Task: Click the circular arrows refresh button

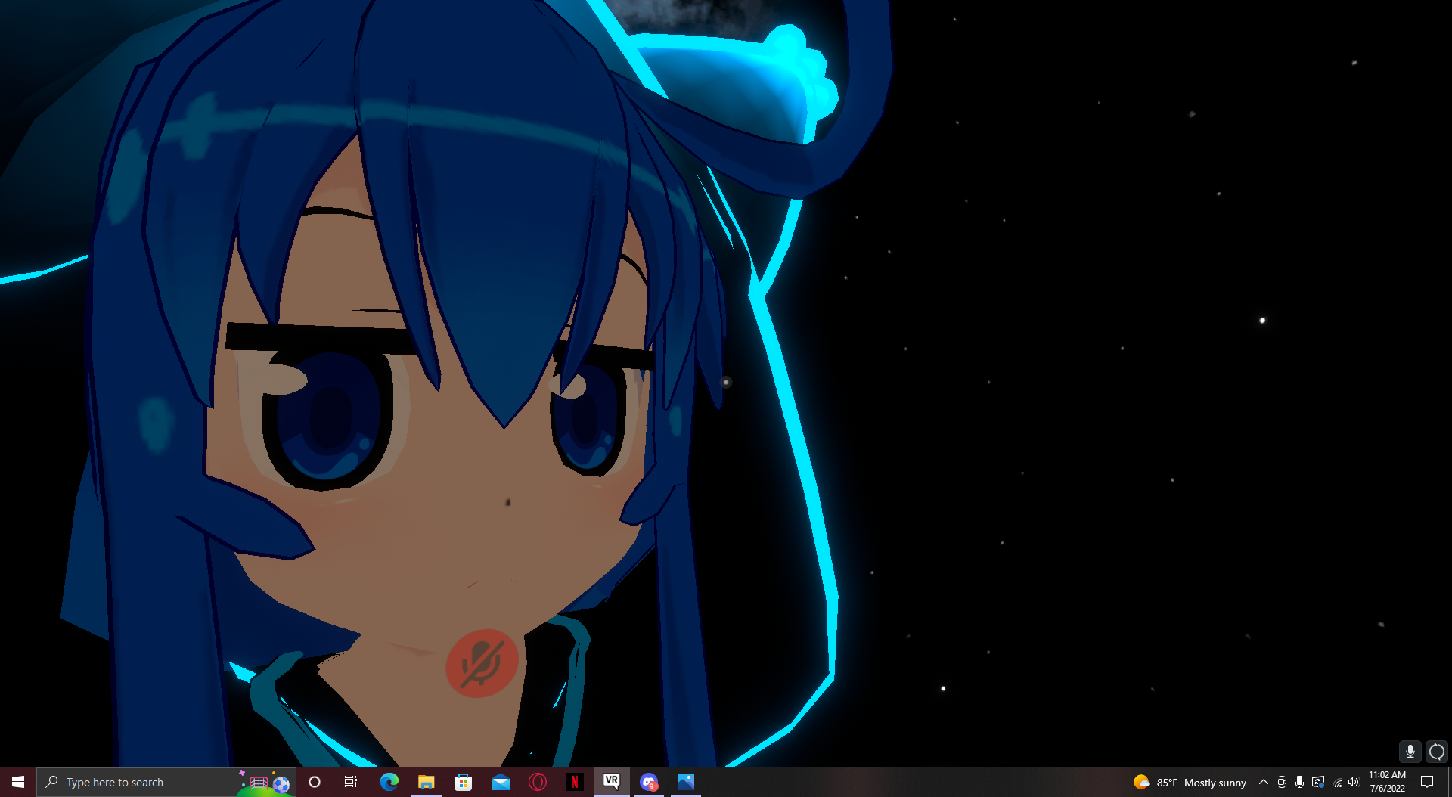Action: pyautogui.click(x=1436, y=752)
